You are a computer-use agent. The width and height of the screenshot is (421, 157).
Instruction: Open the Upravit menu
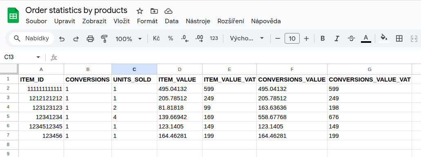[65, 21]
